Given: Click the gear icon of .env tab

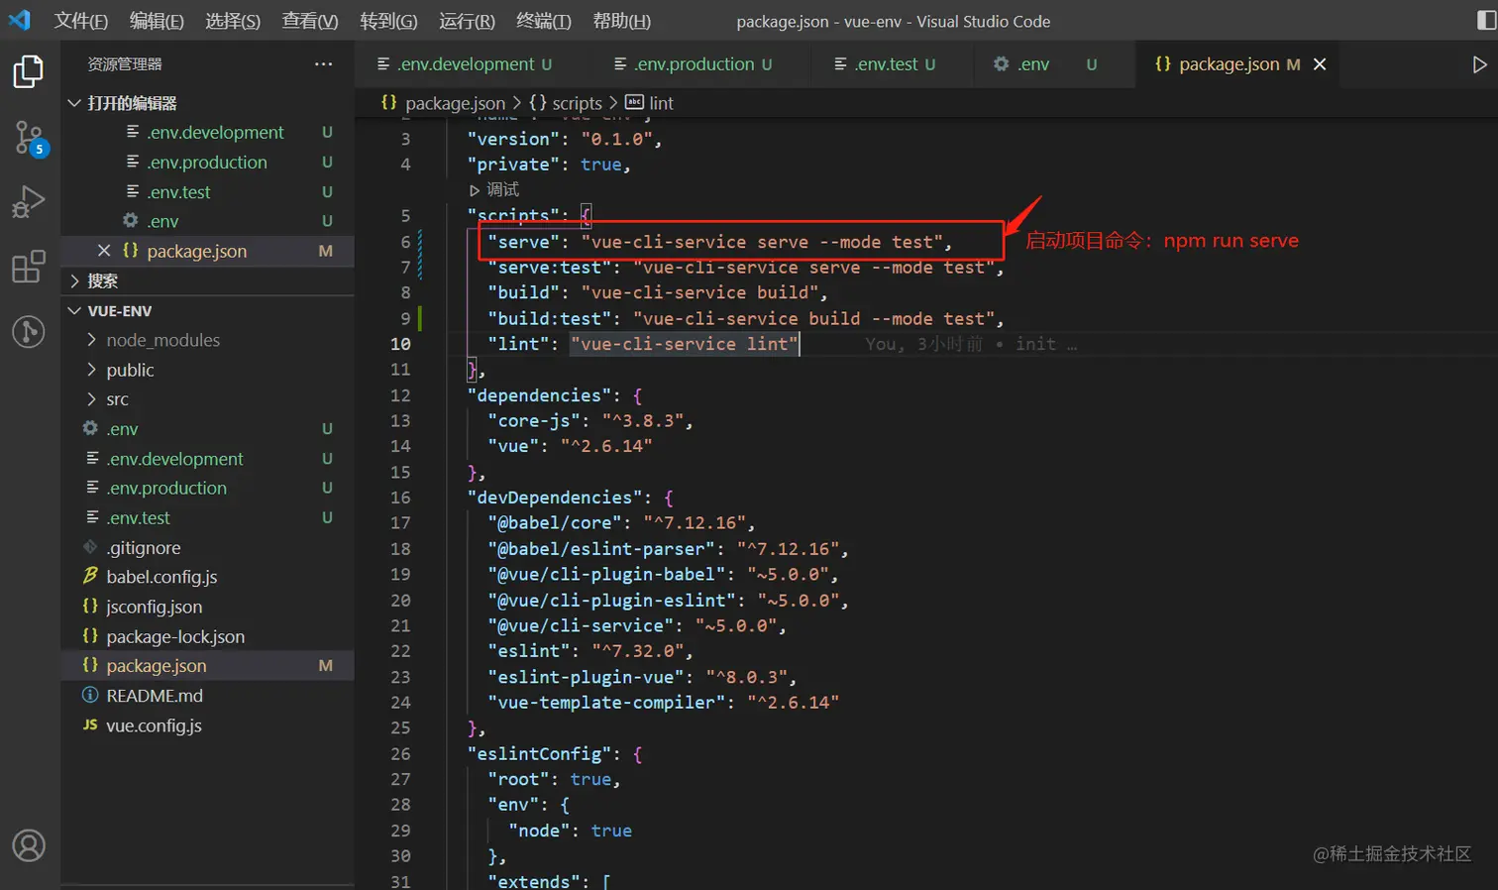Looking at the screenshot, I should tap(1001, 63).
